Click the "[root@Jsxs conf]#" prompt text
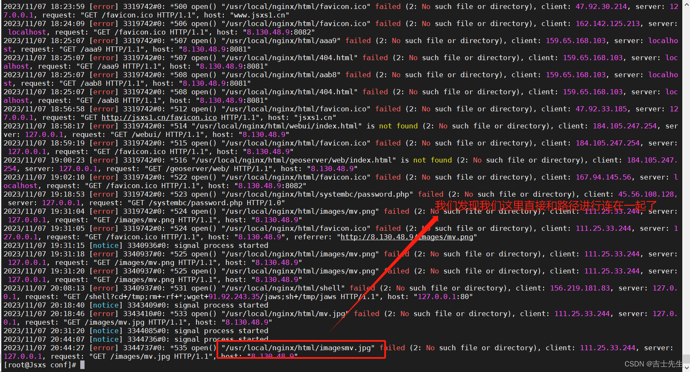The width and height of the screenshot is (690, 372). click(x=40, y=365)
